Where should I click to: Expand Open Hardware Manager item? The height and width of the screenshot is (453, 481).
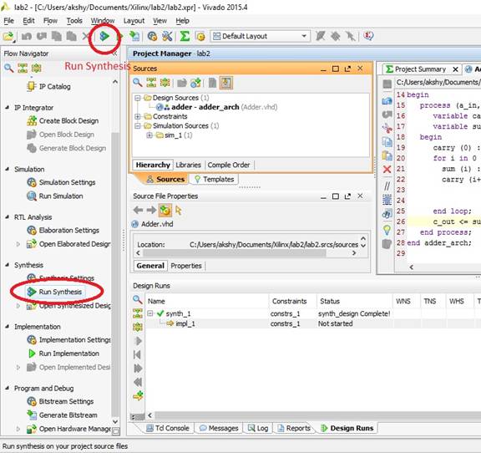tap(18, 429)
